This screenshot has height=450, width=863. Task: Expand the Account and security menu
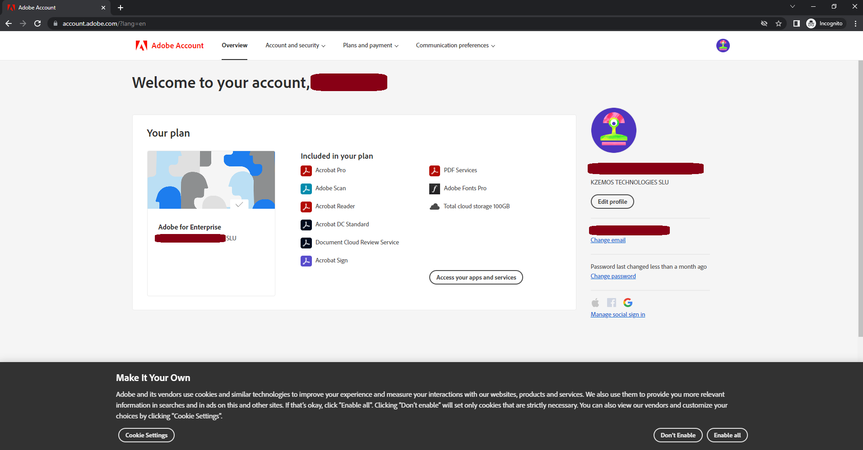(x=295, y=45)
